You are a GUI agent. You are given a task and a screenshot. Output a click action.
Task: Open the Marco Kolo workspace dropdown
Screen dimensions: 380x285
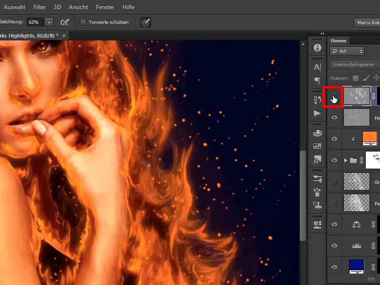(367, 22)
